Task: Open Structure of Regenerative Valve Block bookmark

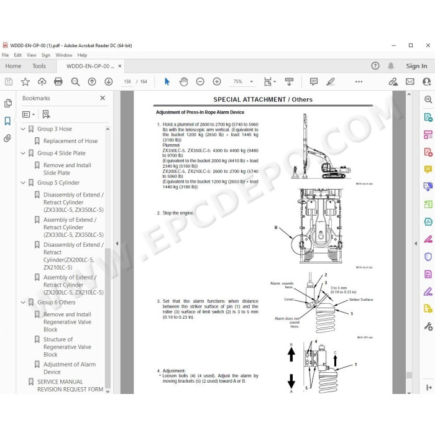Action: [x=67, y=347]
